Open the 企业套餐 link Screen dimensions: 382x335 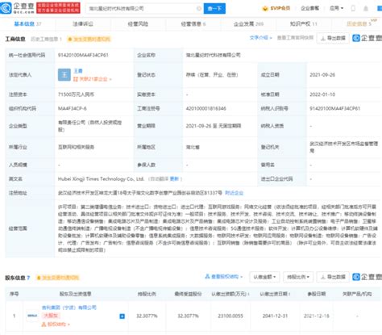(x=309, y=8)
